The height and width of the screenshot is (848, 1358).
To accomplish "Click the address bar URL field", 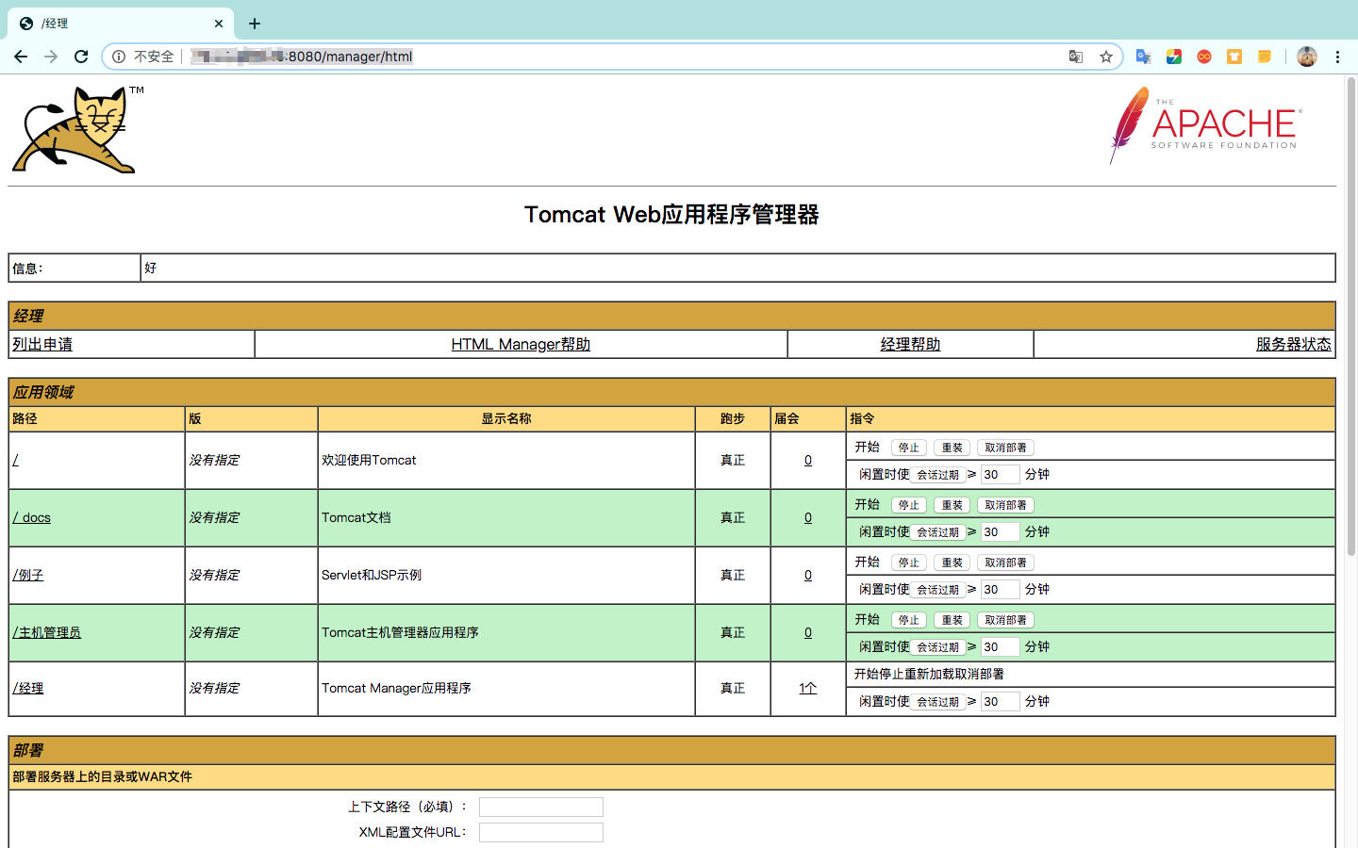I will point(613,57).
